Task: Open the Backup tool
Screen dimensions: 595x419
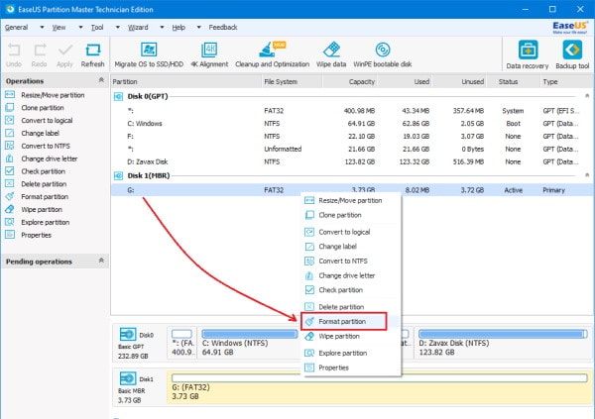Action: click(572, 55)
